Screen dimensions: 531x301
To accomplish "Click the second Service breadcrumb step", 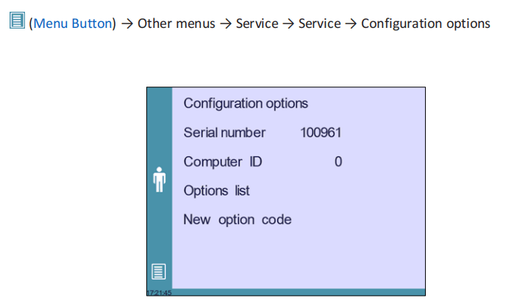I will click(x=319, y=23).
